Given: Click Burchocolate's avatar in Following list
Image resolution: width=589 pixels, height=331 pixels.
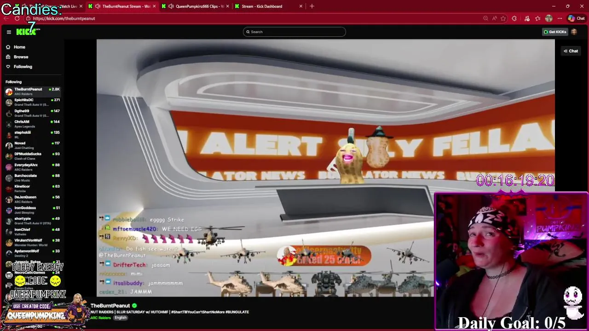Looking at the screenshot, I should tap(9, 178).
